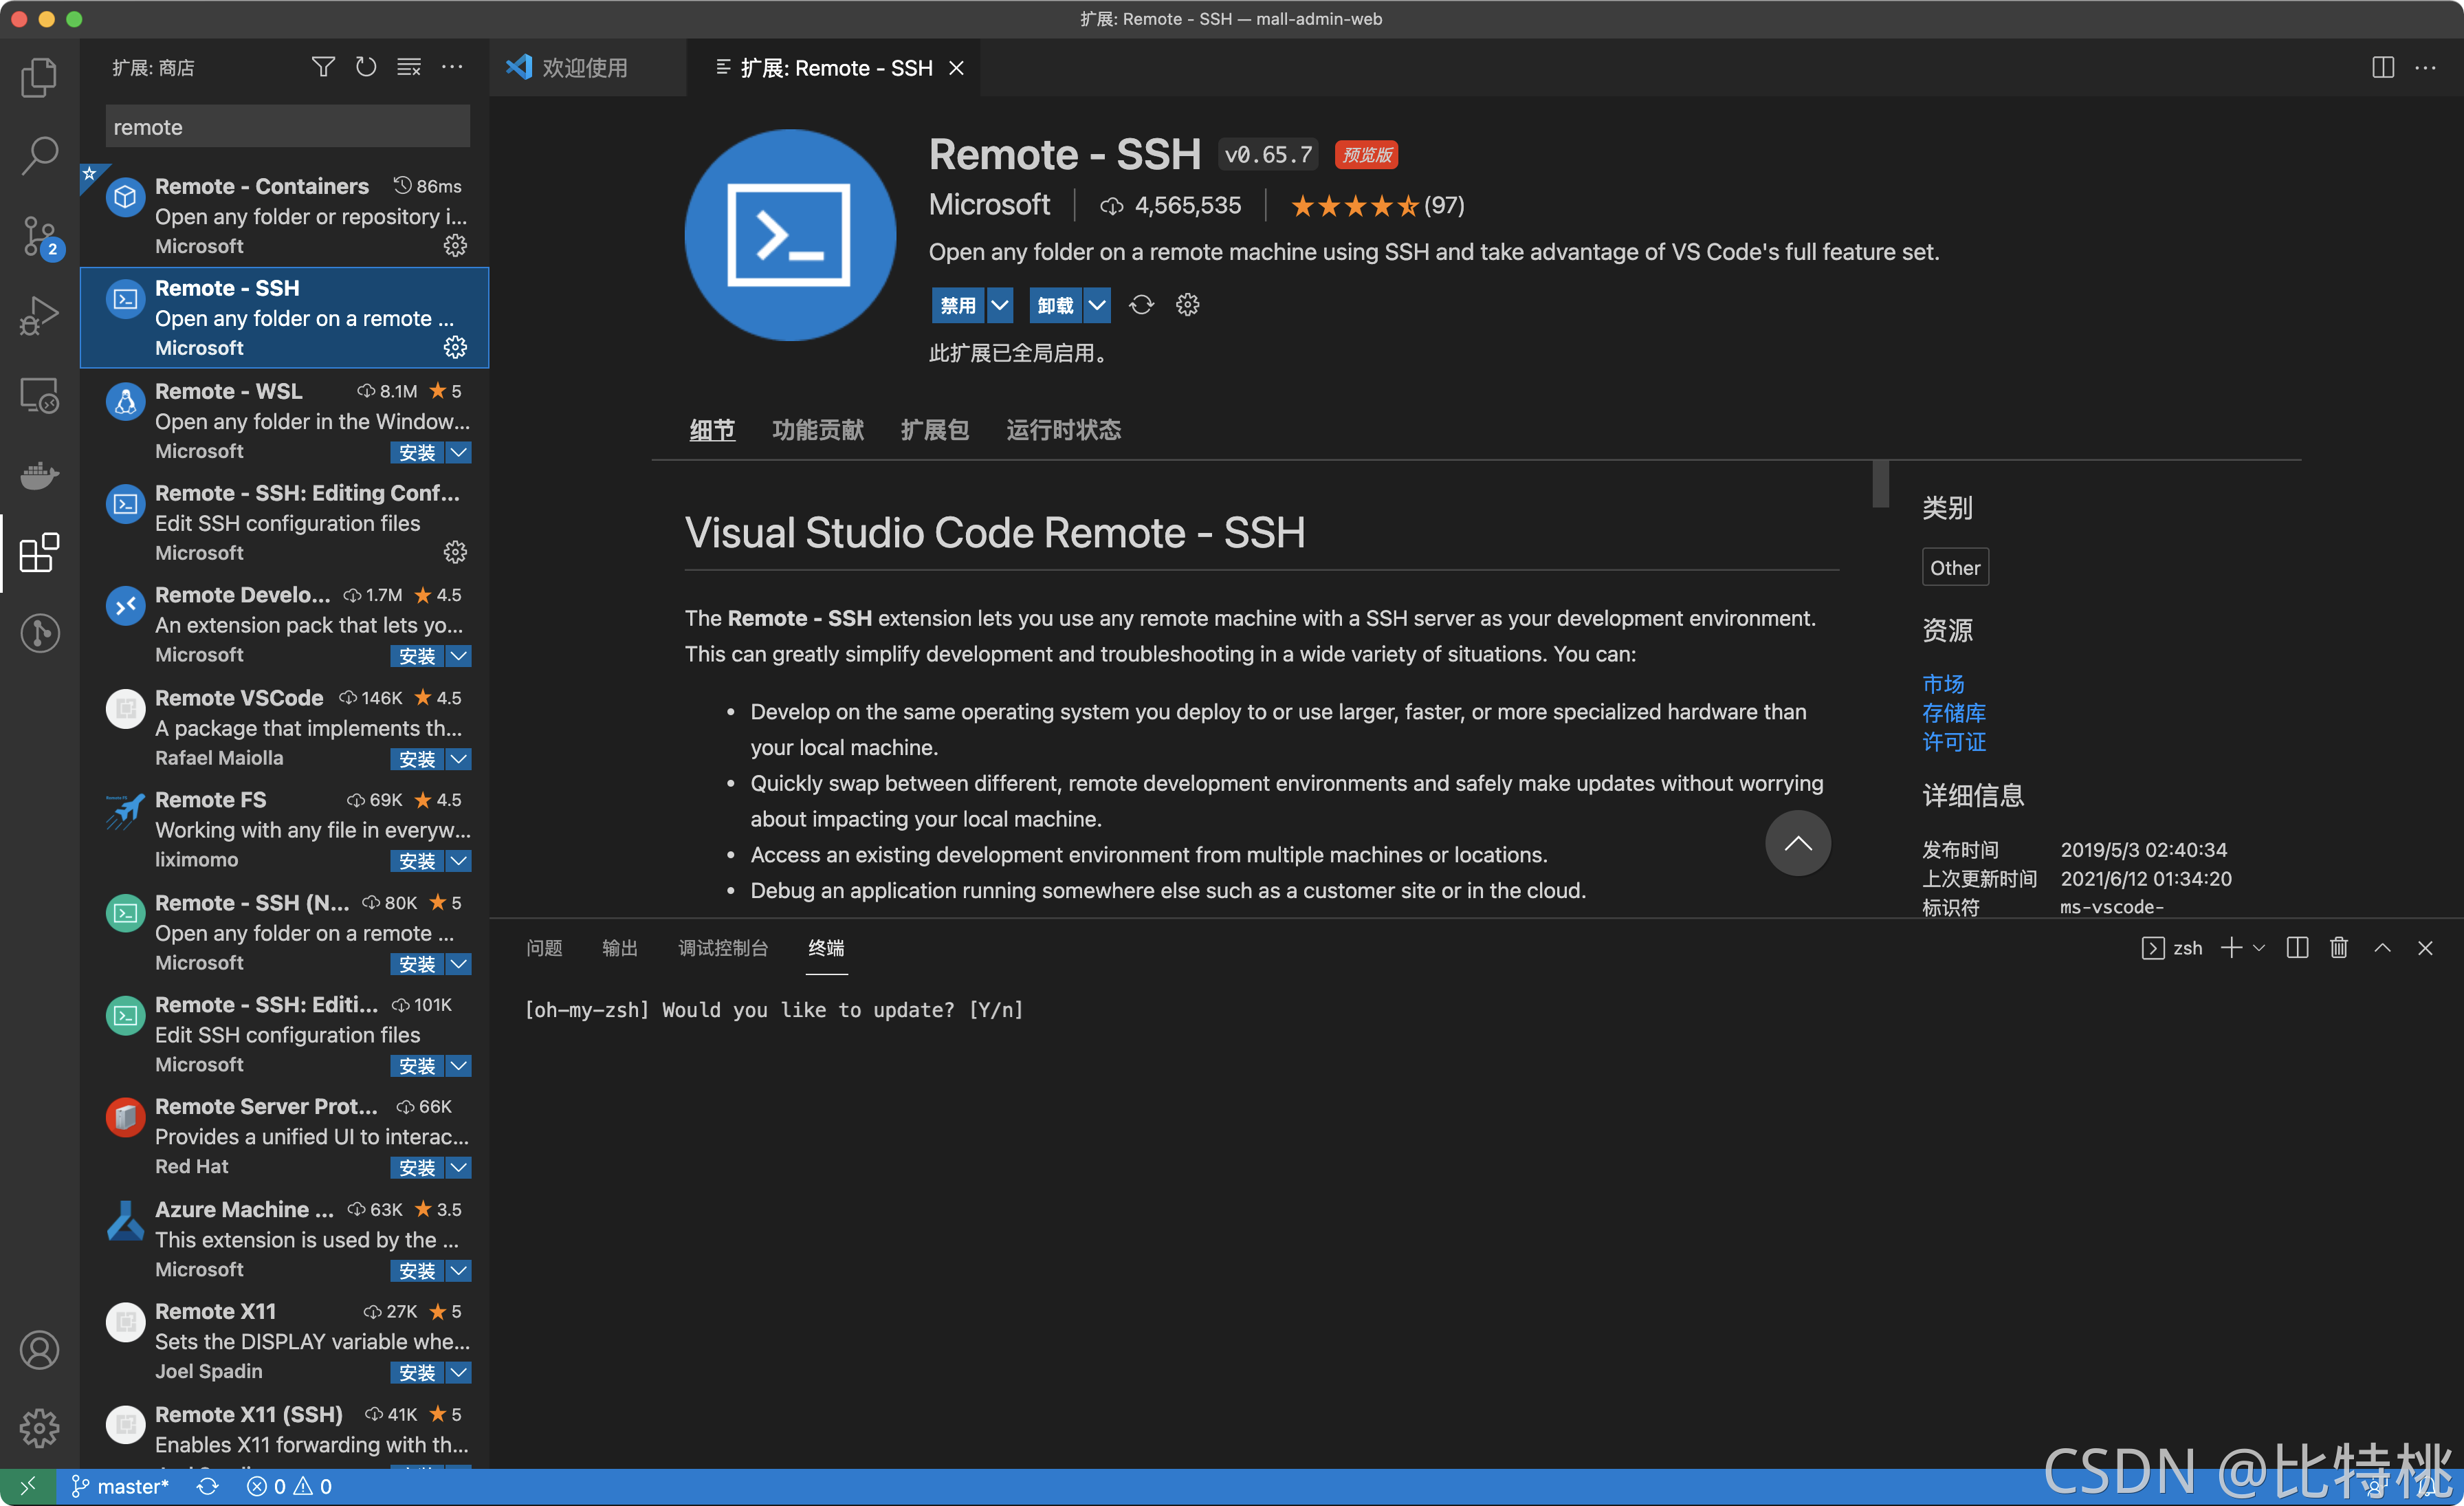The image size is (2464, 1506).
Task: Kill terminal with trash icon
Action: pyautogui.click(x=2339, y=948)
